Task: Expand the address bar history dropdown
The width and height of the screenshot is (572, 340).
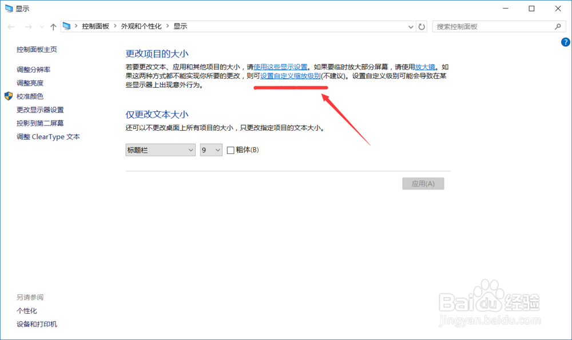Action: point(410,26)
